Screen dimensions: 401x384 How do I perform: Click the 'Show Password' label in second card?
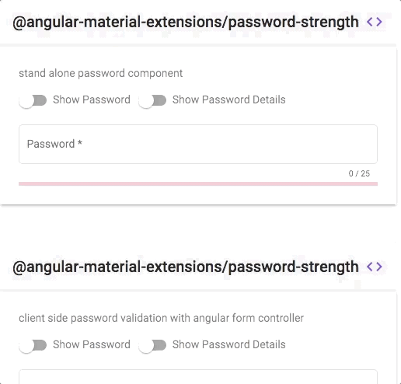click(x=92, y=344)
